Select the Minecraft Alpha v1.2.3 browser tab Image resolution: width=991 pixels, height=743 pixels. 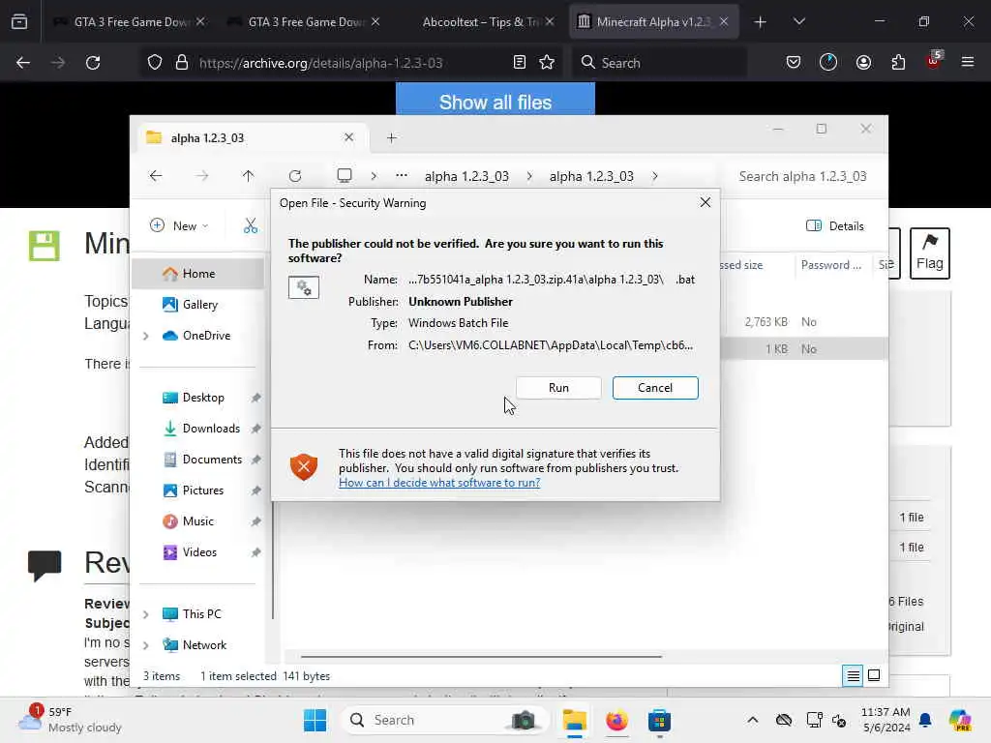click(653, 21)
